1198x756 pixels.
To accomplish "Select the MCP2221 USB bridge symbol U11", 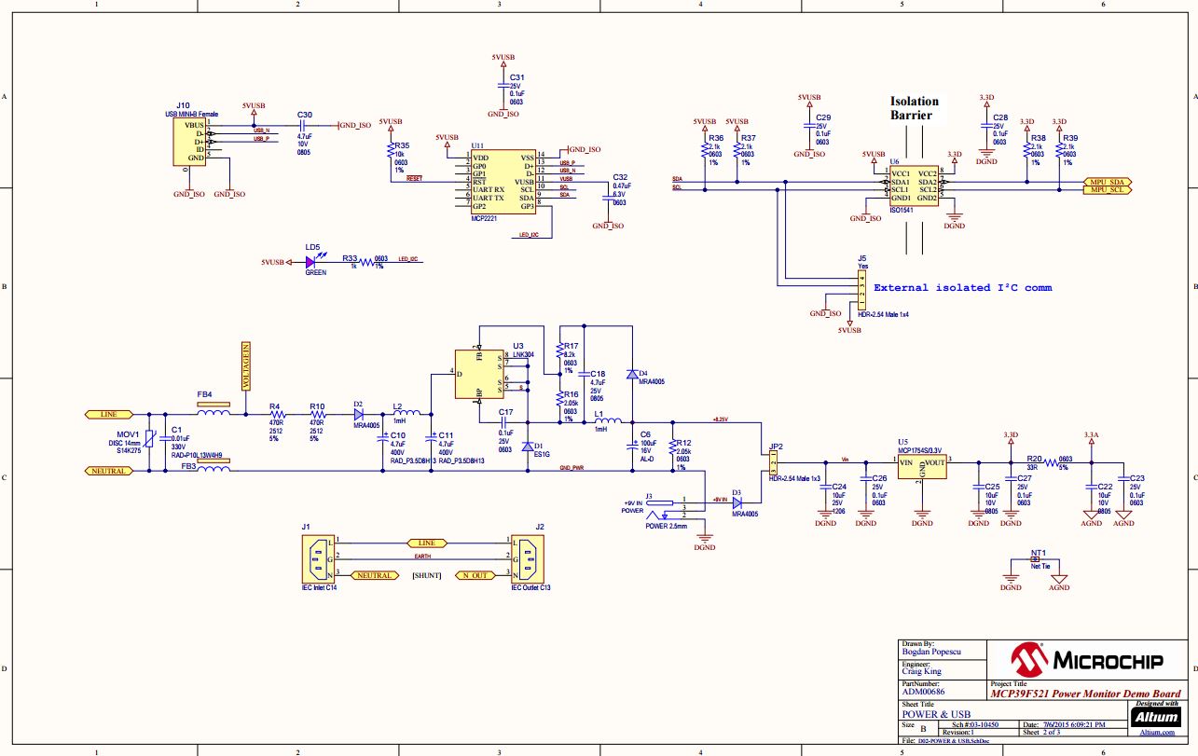I will [x=505, y=184].
